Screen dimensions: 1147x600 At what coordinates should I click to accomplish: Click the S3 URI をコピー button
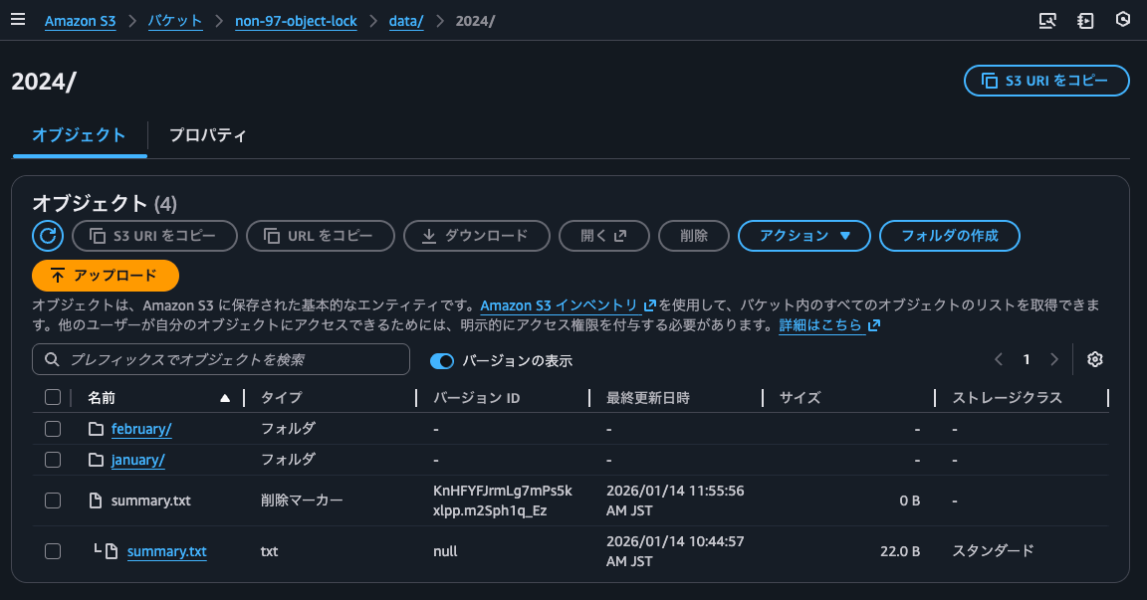tap(1046, 81)
